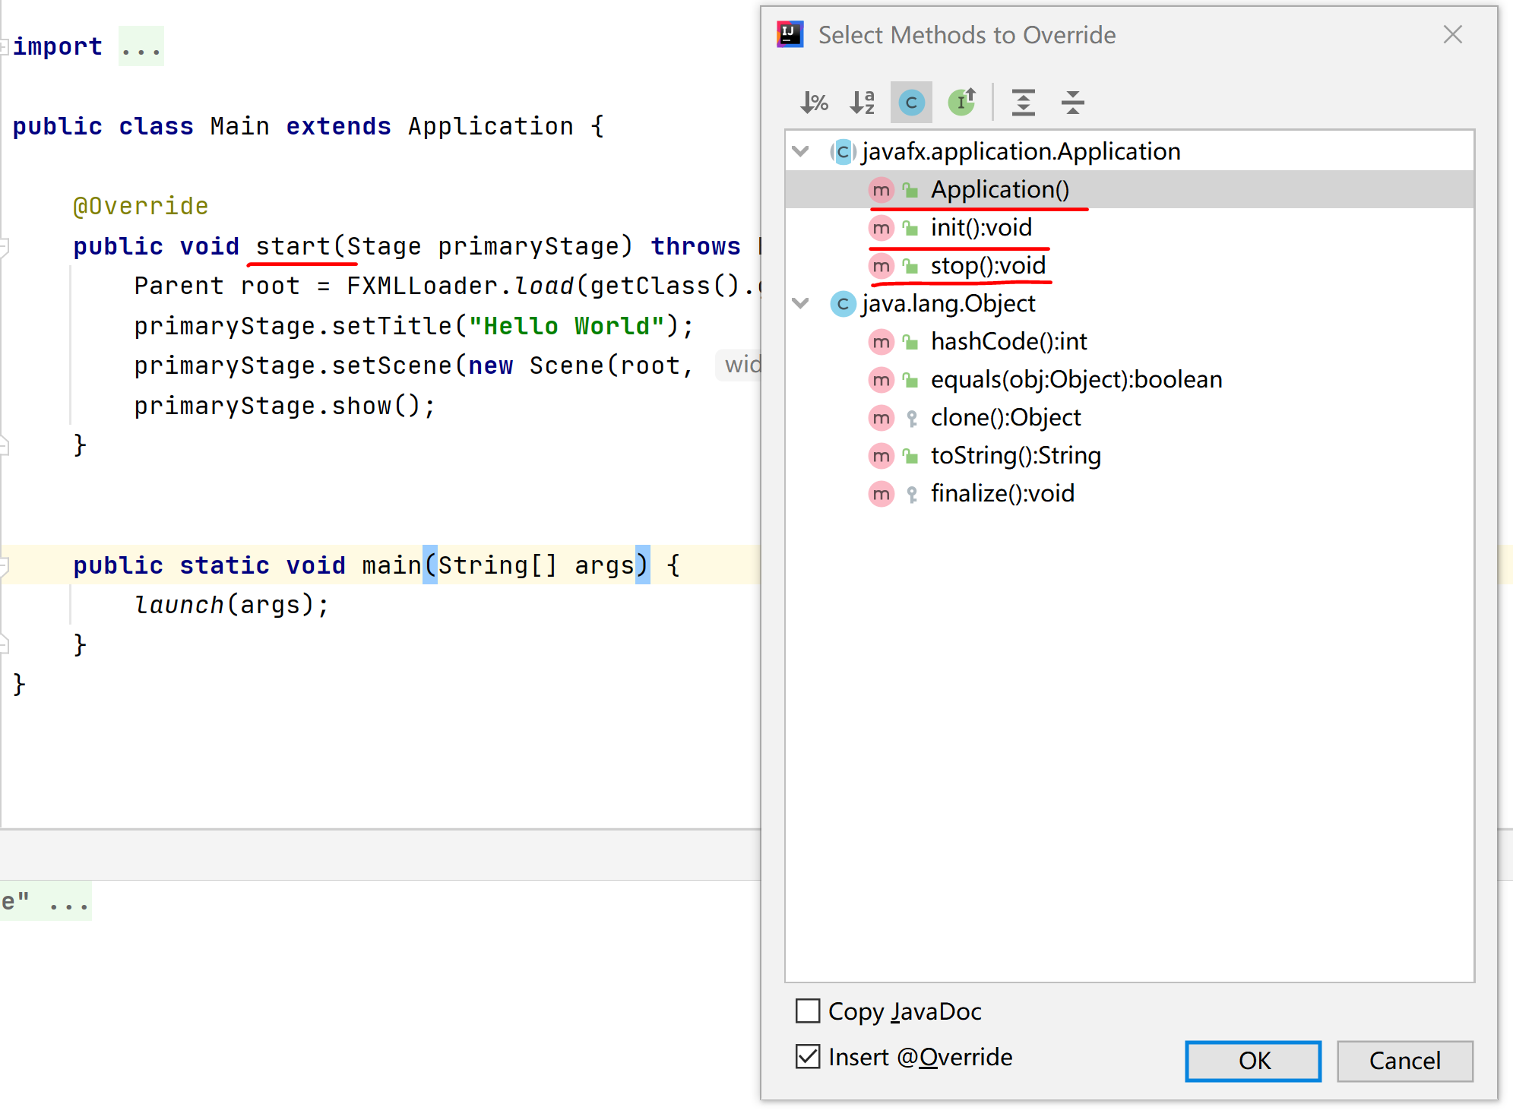The width and height of the screenshot is (1513, 1120).
Task: Enable the Copy JavaDoc checkbox
Action: coord(808,1011)
